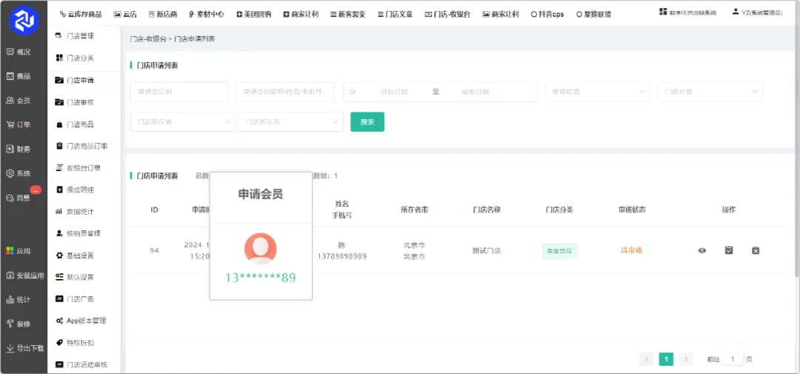Click the 待审核 status text

(x=631, y=250)
